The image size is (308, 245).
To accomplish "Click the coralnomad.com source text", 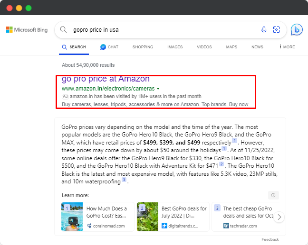I will (109, 226).
